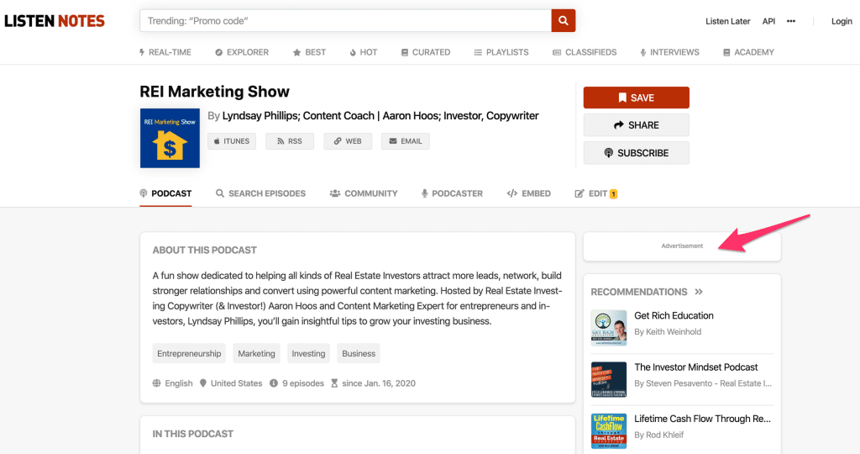Viewport: 860px width, 454px height.
Task: Click 'By Keith Weinhold' text
Action: (668, 331)
